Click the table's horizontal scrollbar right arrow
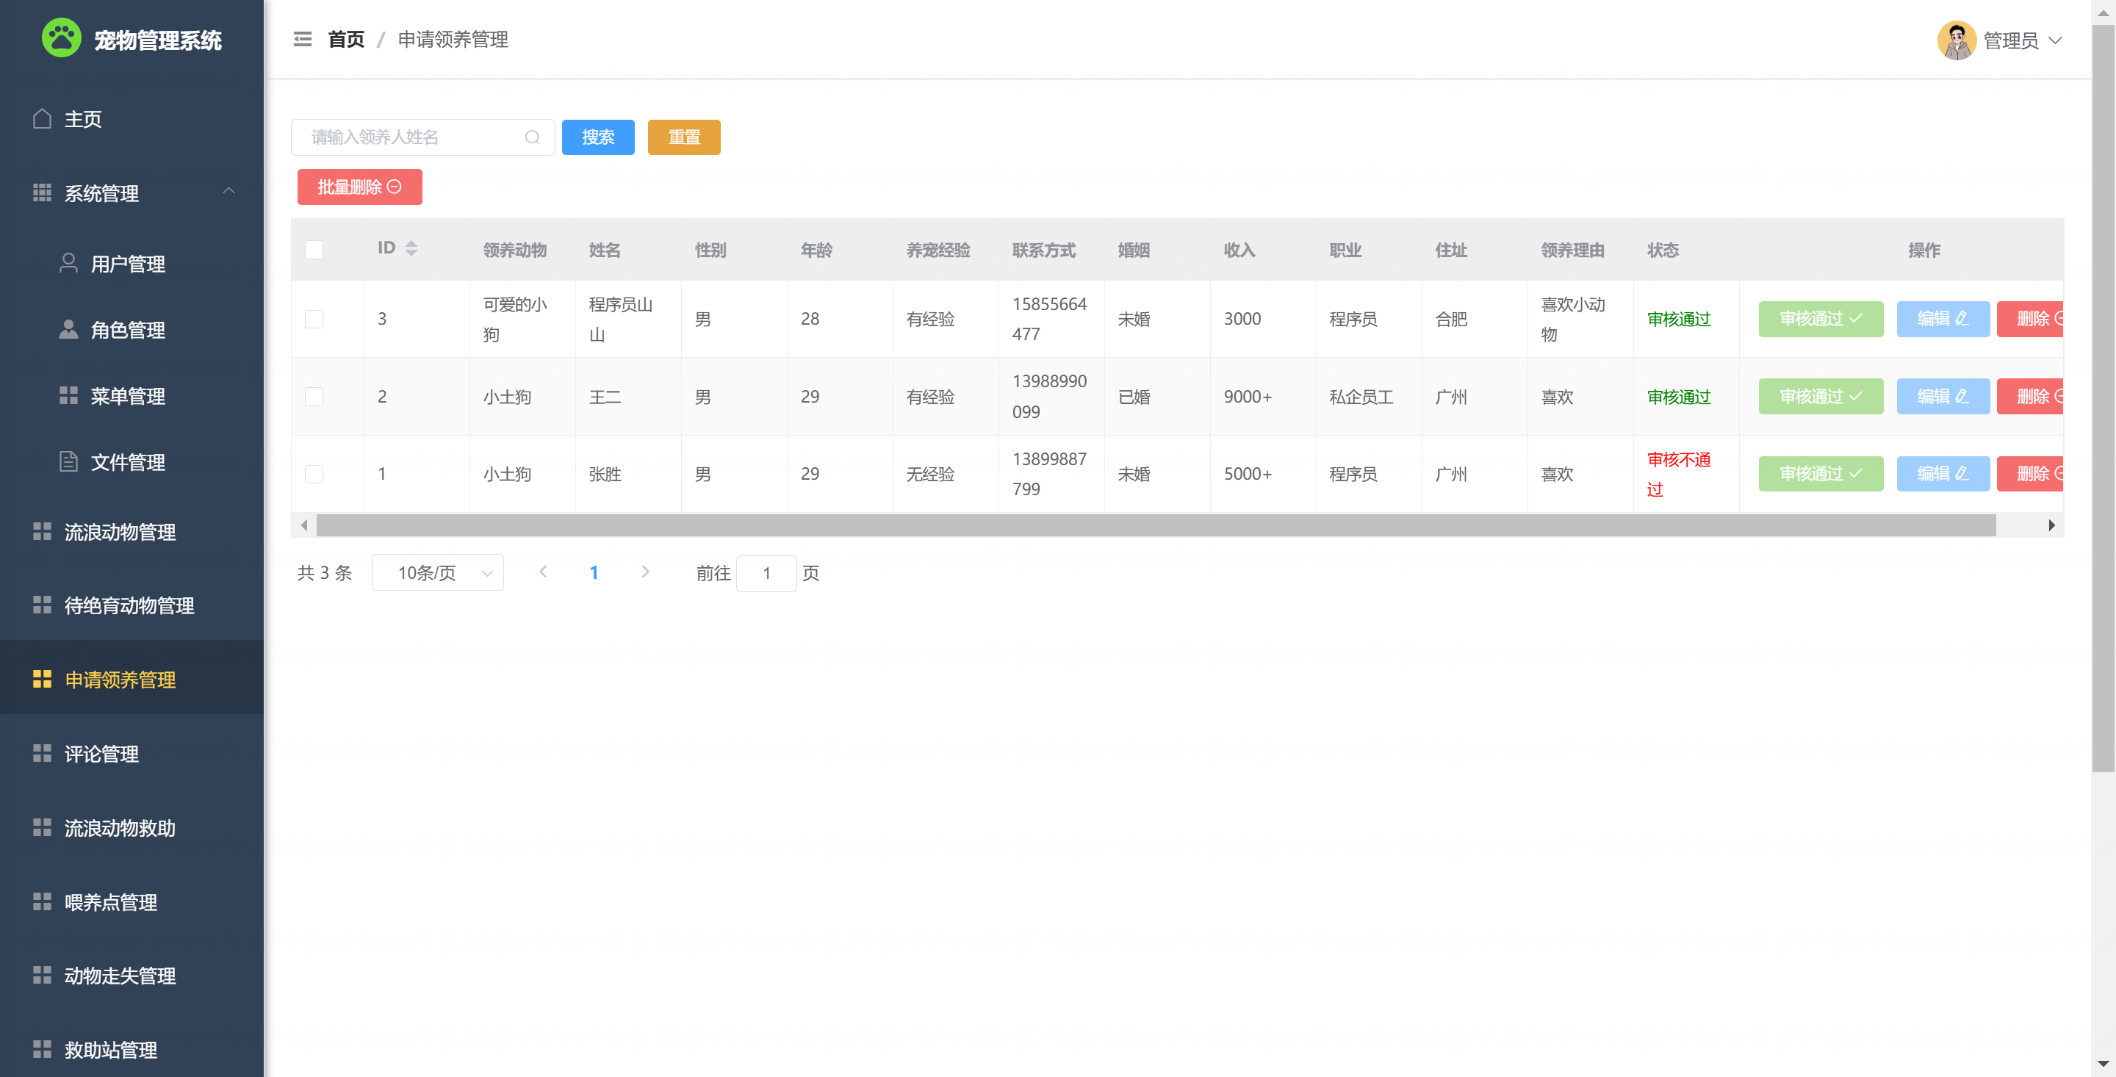 point(2051,525)
